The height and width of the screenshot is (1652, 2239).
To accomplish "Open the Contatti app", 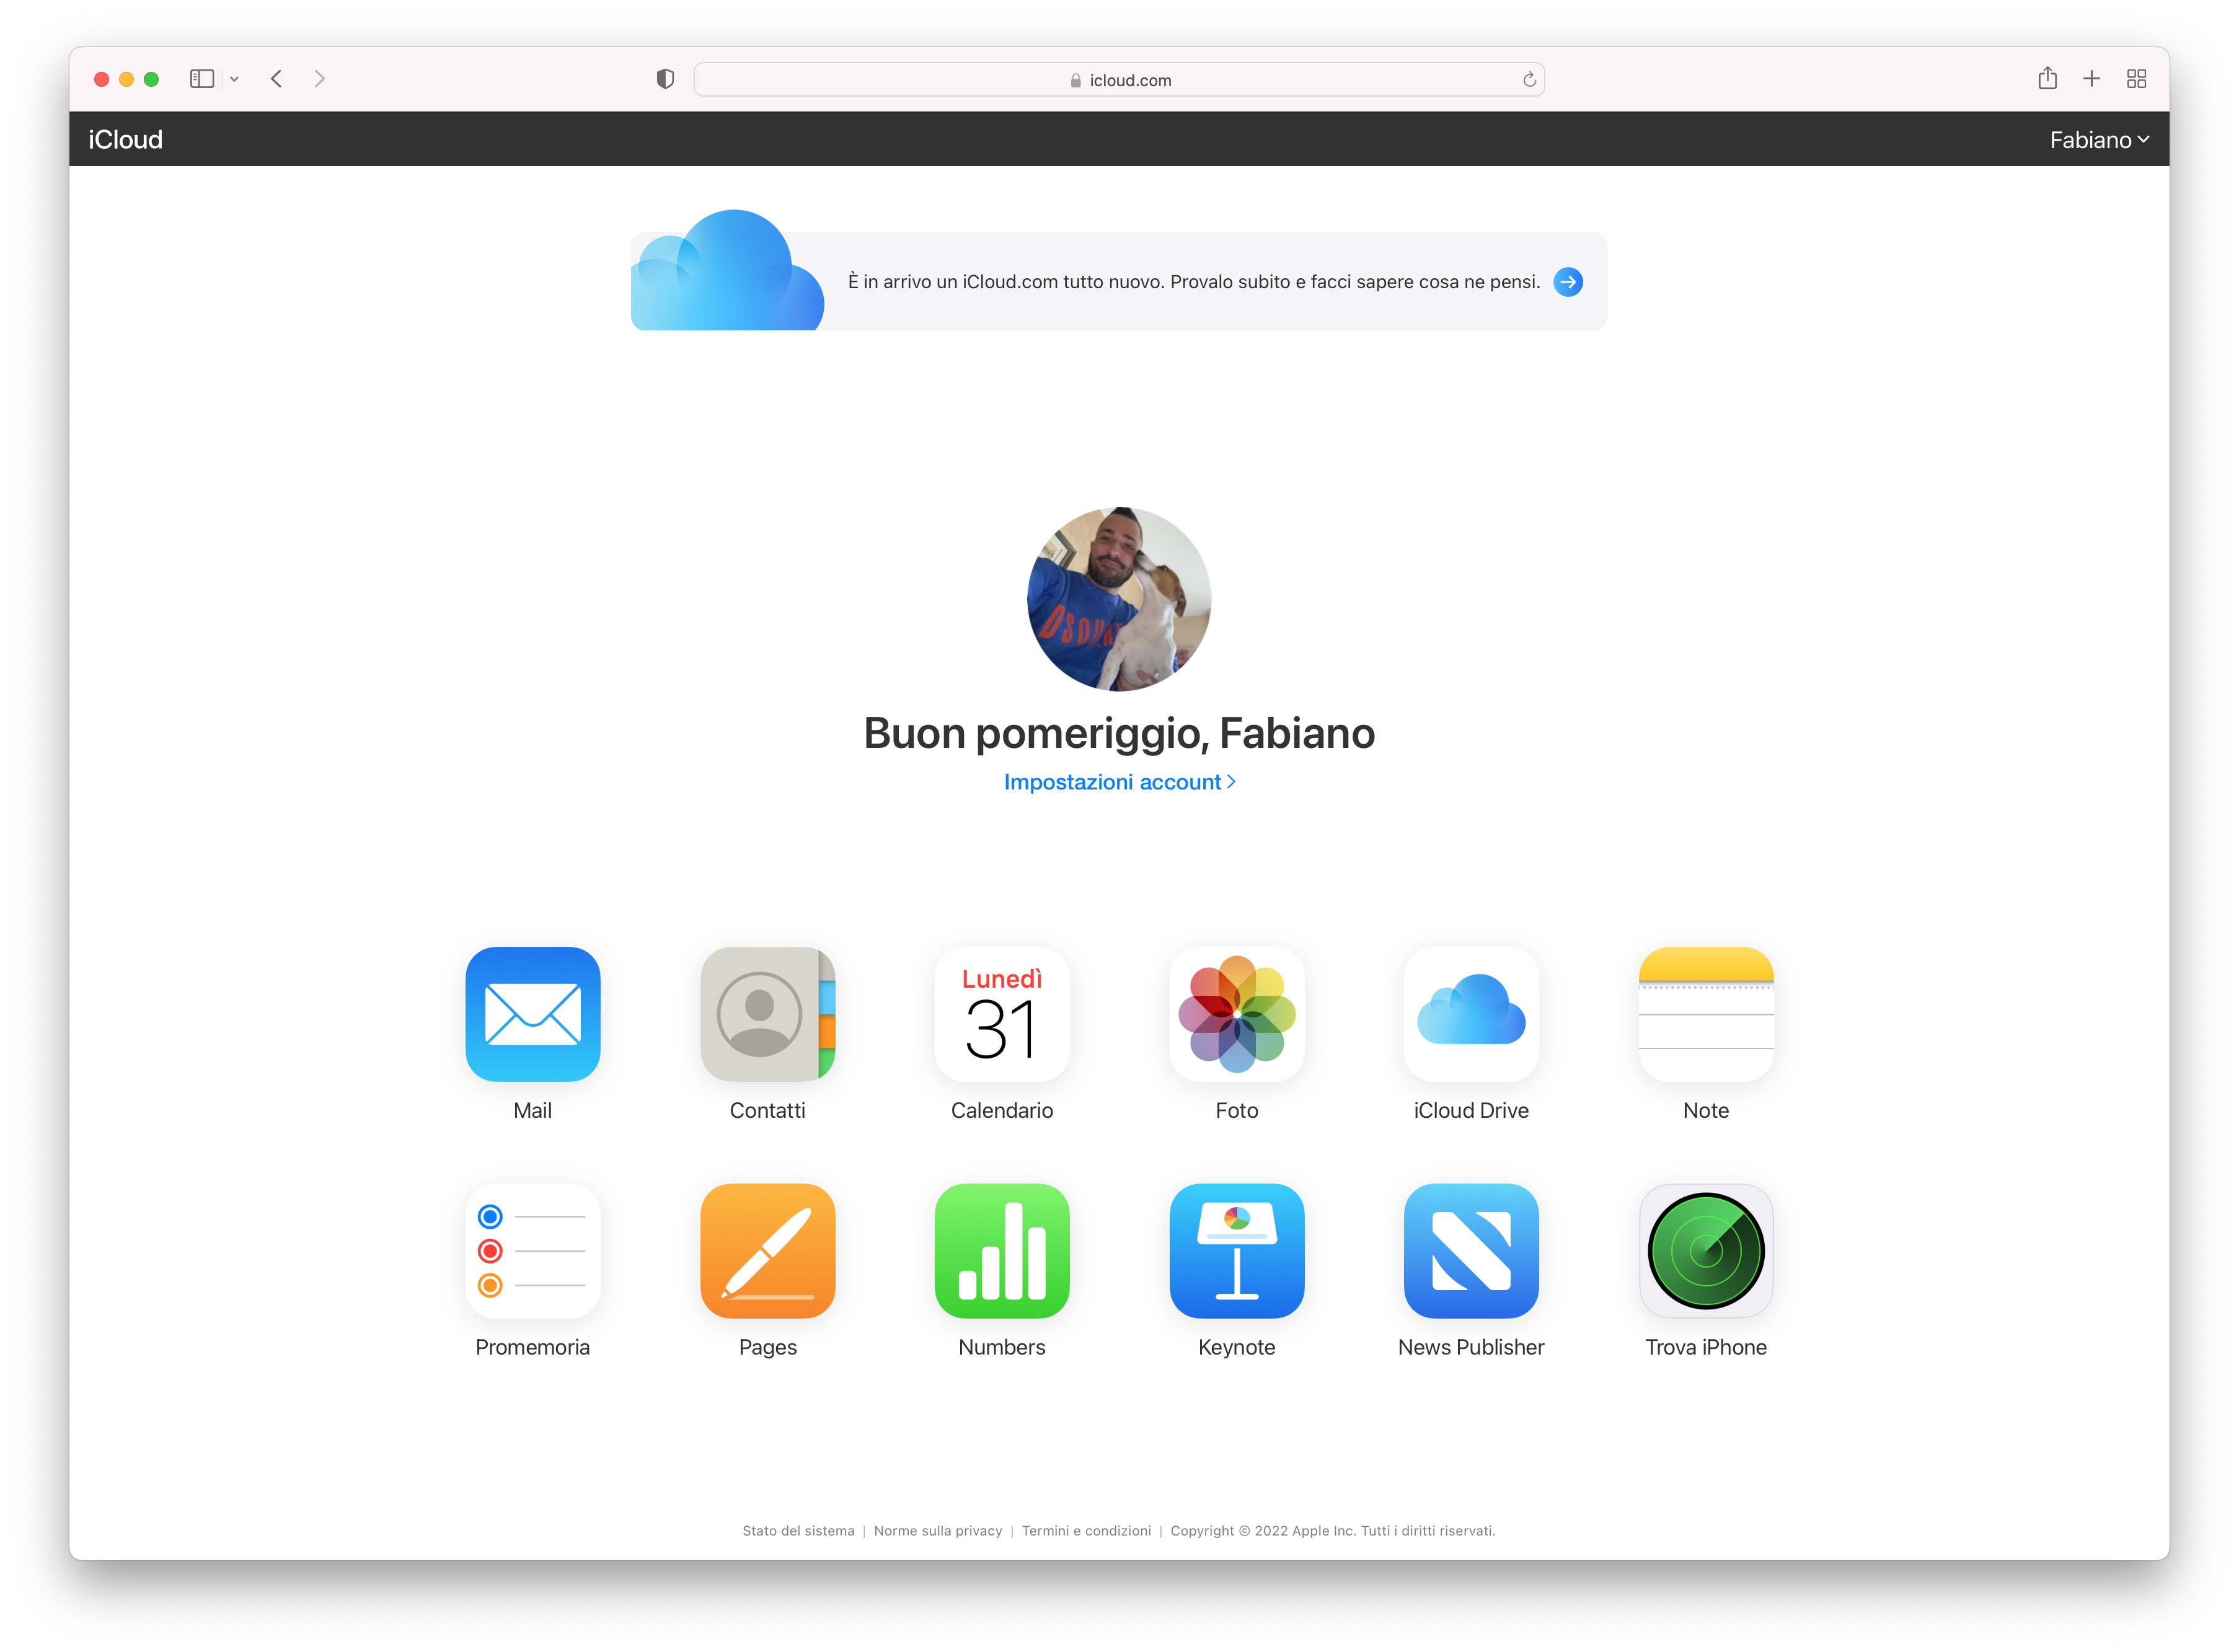I will pos(767,1013).
